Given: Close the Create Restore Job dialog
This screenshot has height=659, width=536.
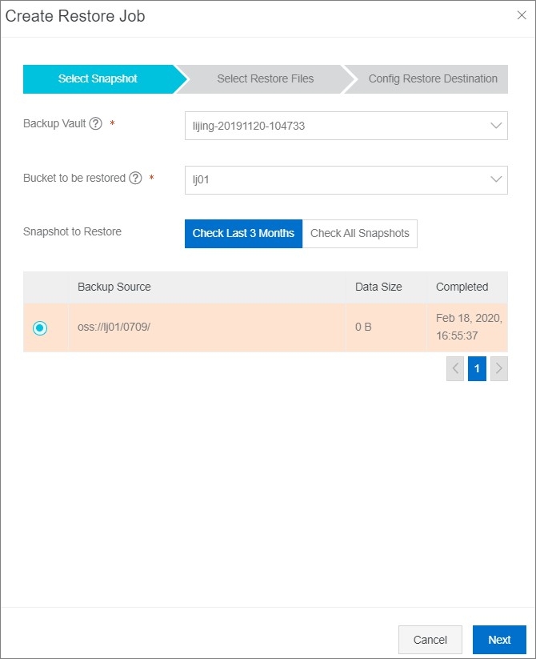Looking at the screenshot, I should 522,15.
